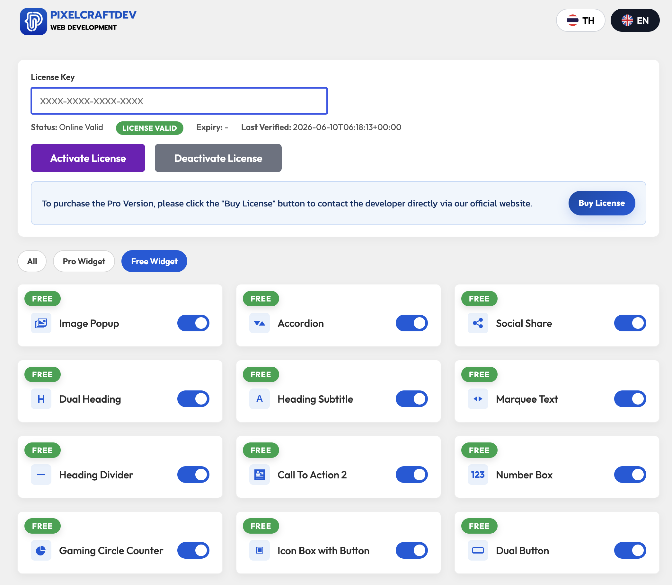The image size is (672, 585).
Task: Click the Image Popup widget icon
Action: [x=41, y=323]
